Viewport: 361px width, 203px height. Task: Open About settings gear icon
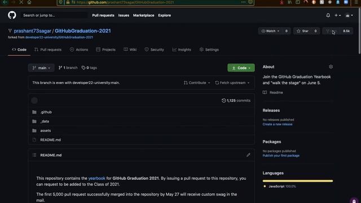(331, 67)
